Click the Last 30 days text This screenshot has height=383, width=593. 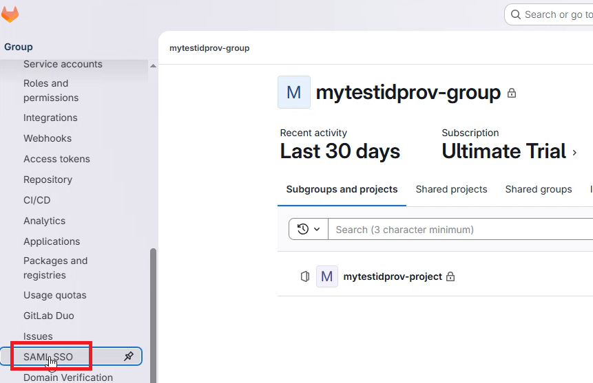pyautogui.click(x=340, y=151)
